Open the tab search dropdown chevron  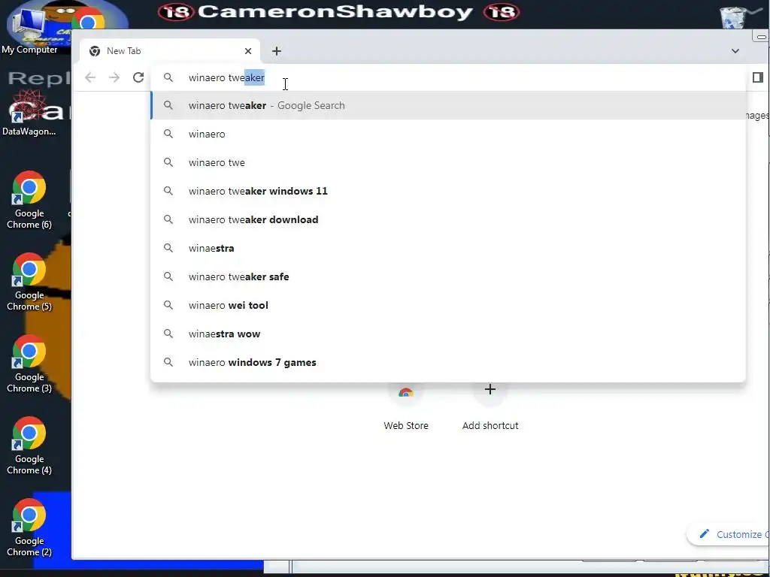(735, 51)
